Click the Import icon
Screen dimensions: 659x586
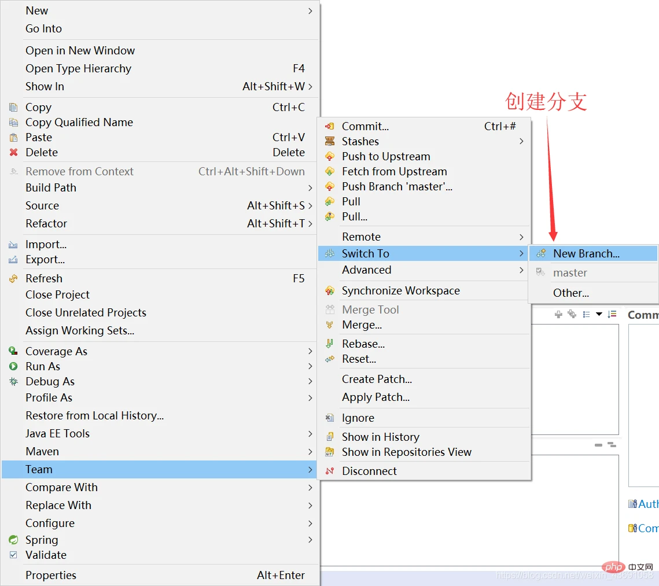coord(13,245)
